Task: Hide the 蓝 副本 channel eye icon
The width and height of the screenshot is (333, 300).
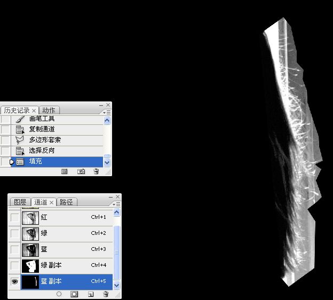Action: tap(14, 282)
